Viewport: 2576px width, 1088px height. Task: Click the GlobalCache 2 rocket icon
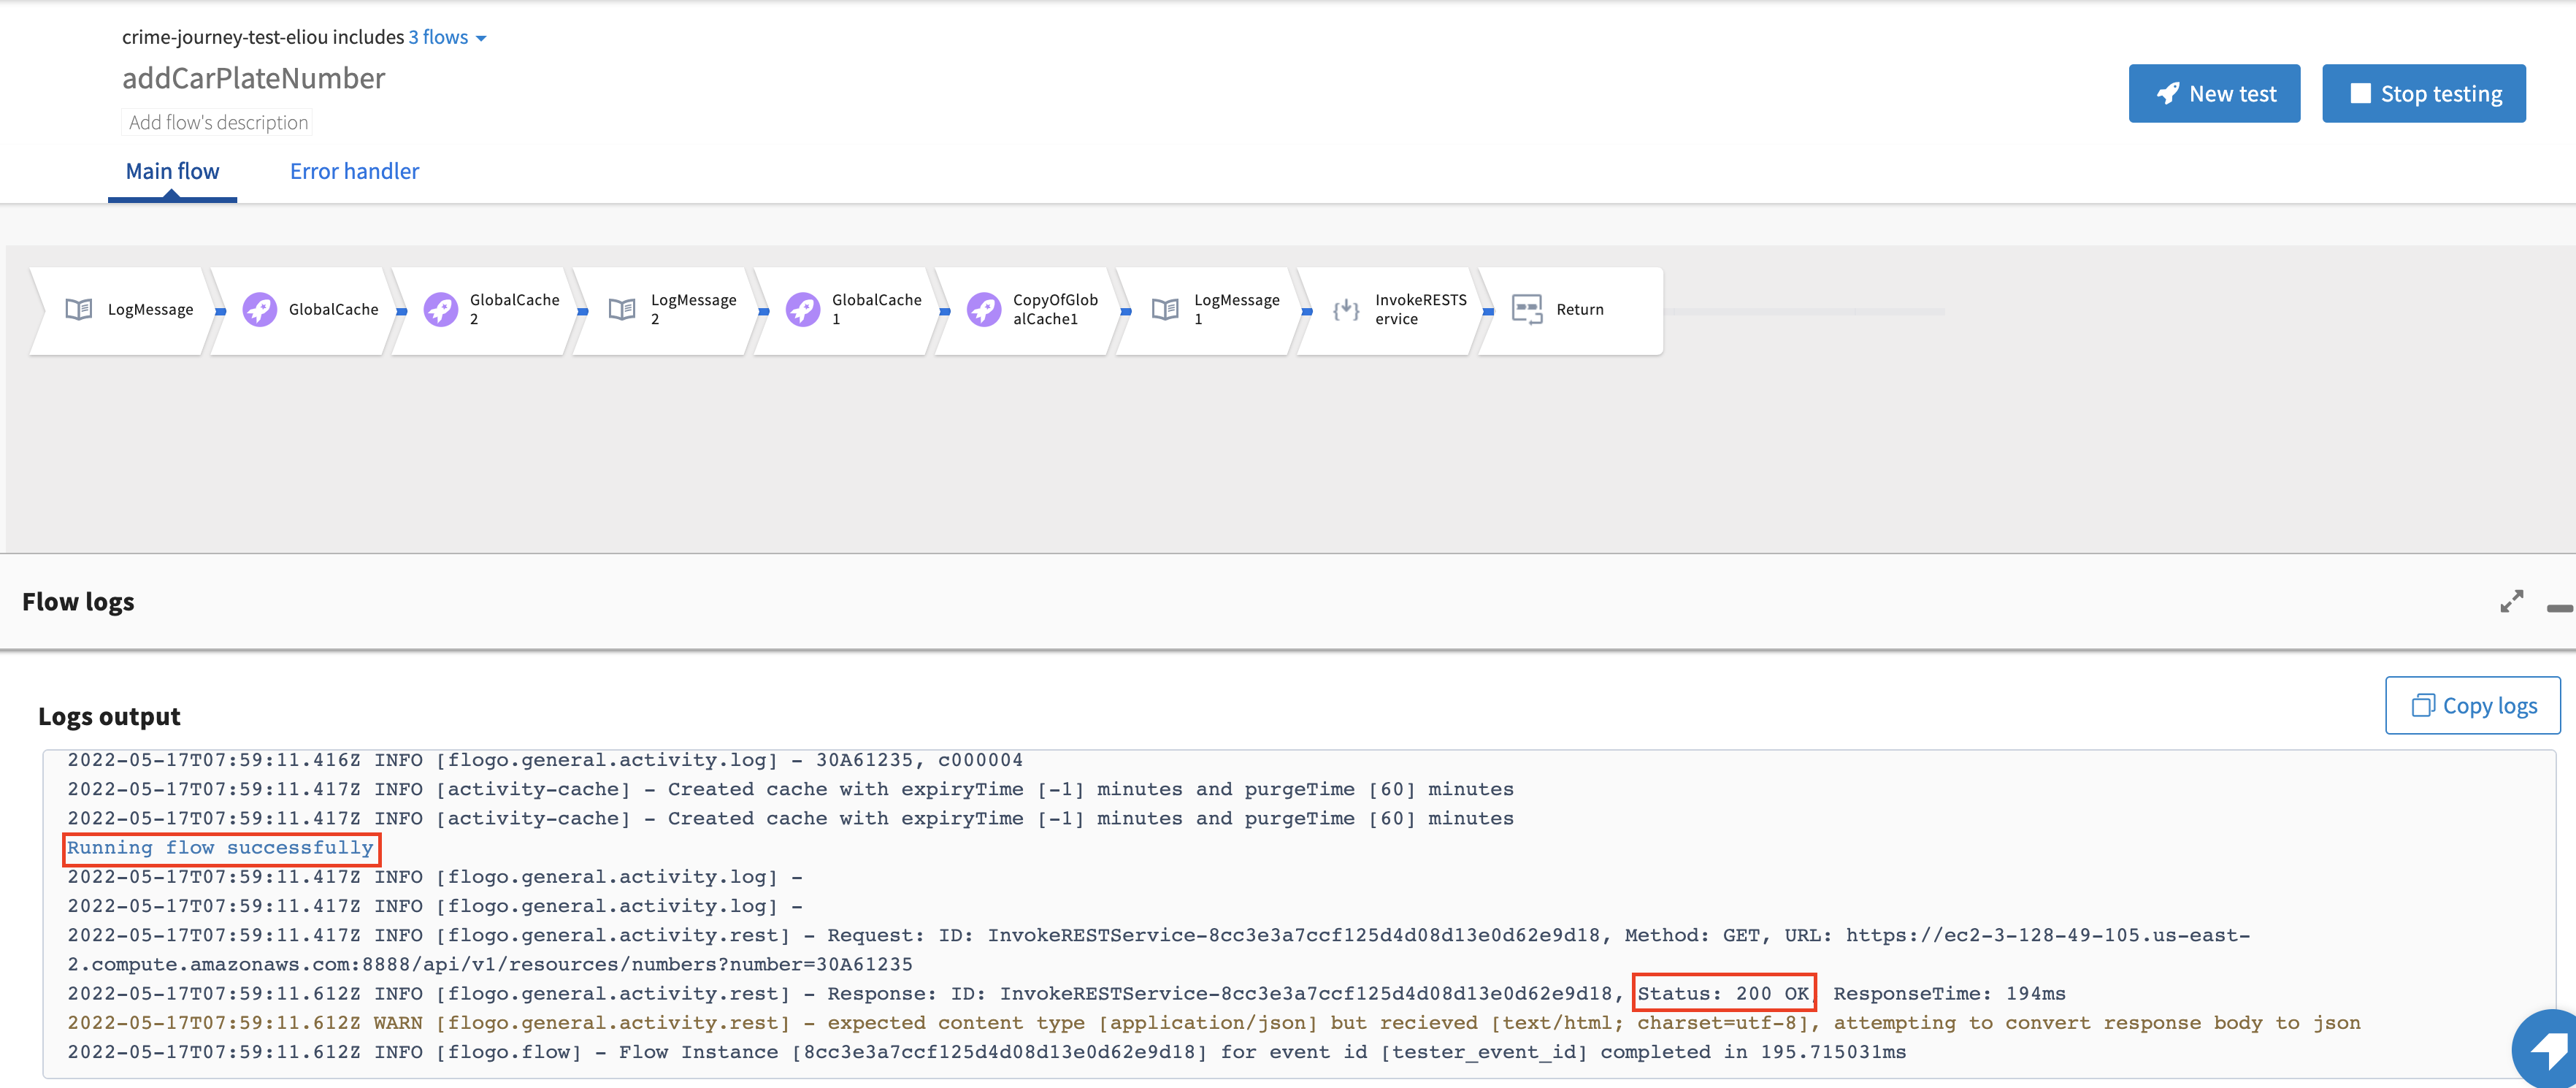(x=441, y=309)
